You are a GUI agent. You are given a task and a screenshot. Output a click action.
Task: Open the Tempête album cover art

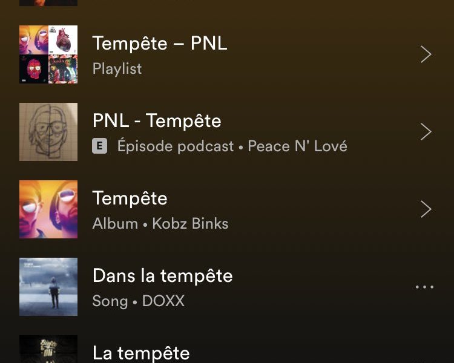48,209
